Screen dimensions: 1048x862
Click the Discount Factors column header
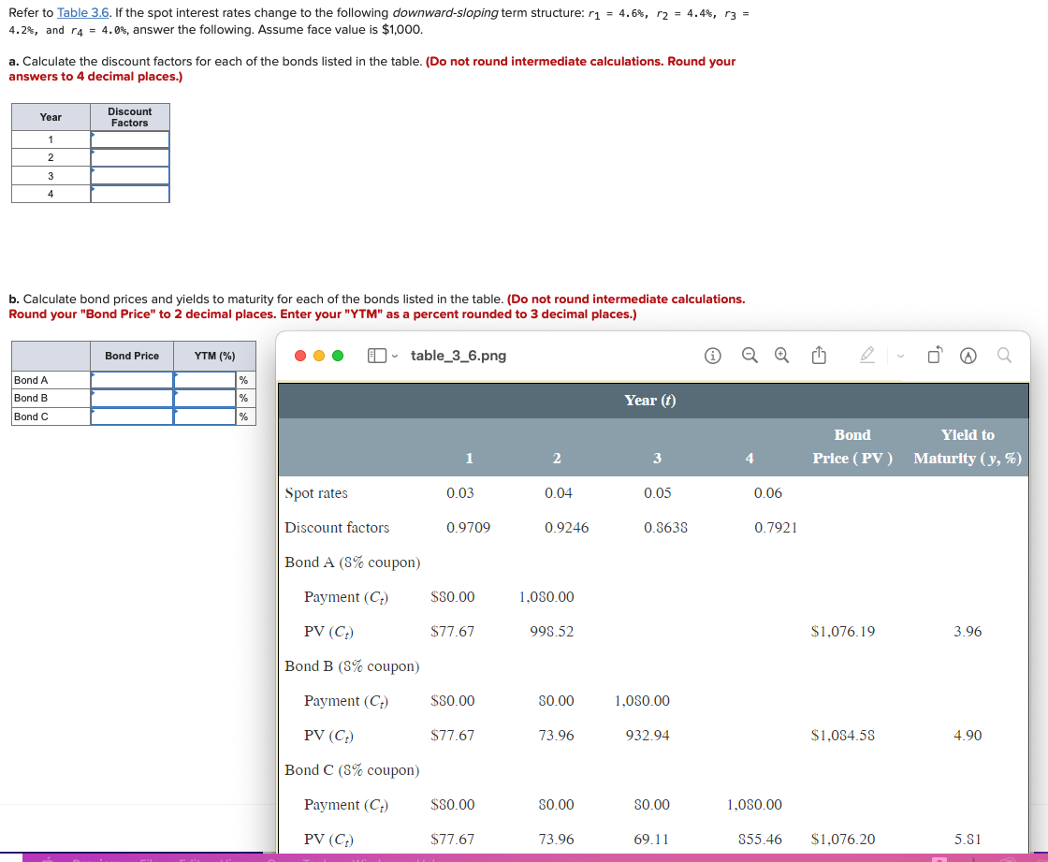130,117
